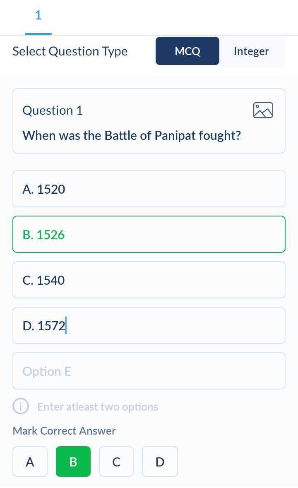Edit the Battle of Panipat question text
The image size is (298, 488).
tap(132, 135)
